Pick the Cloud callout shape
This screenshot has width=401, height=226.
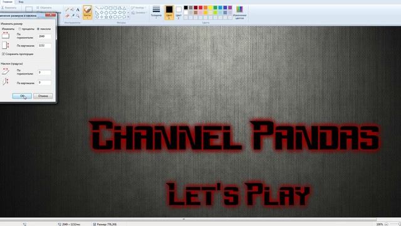[124, 17]
